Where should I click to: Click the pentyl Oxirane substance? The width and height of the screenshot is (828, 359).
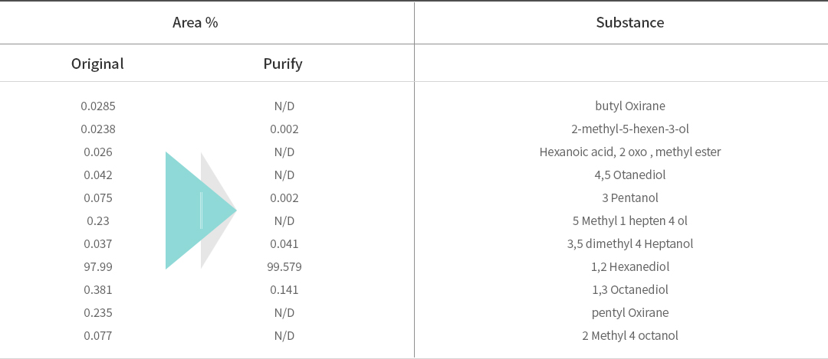(630, 312)
